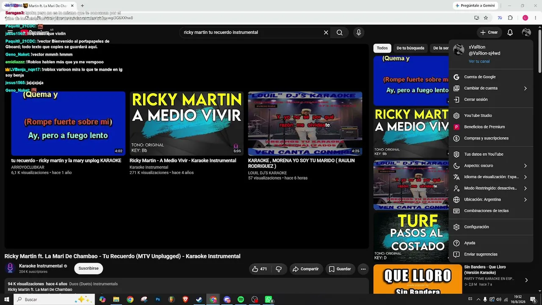Open Steam from the taskbar
The height and width of the screenshot is (305, 542).
coord(199,299)
